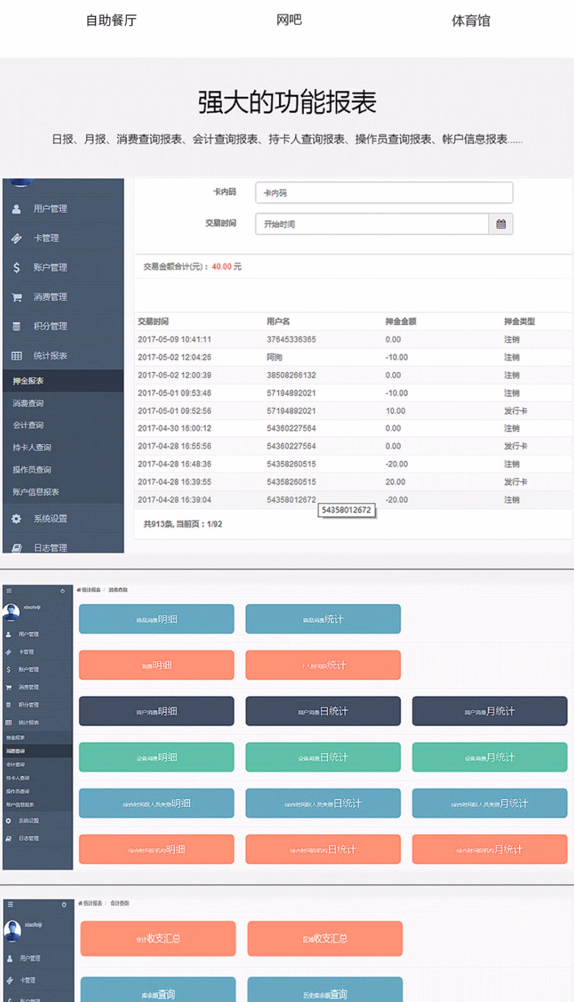Click the user icon next to 用户管理
Screen dimensions: 574x1002
click(17, 209)
